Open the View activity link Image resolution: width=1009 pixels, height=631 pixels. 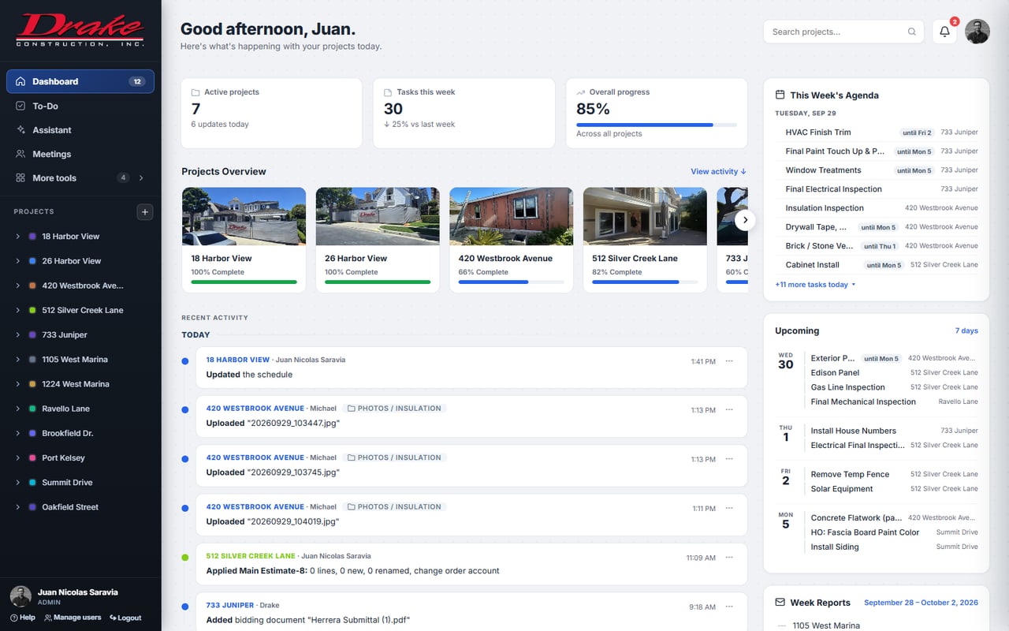(x=718, y=171)
